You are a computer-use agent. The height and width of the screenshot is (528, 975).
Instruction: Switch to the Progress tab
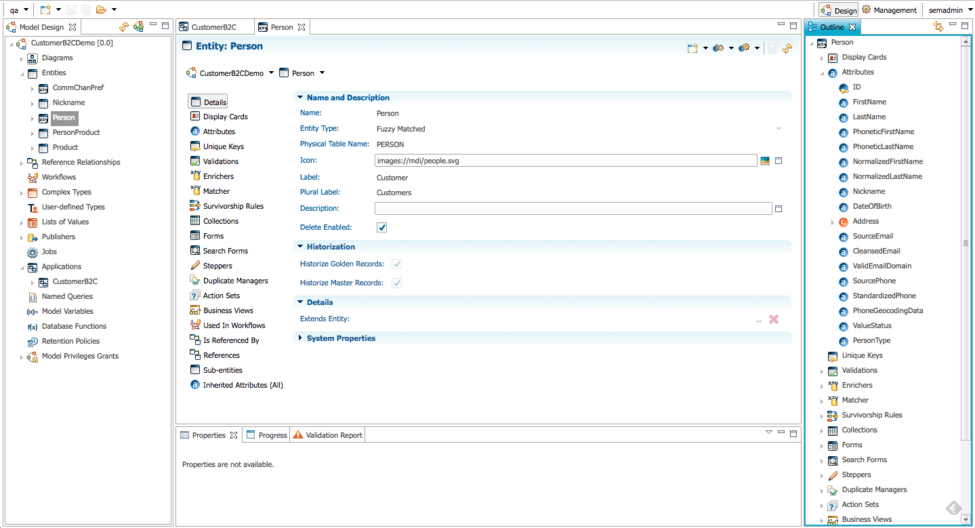(x=271, y=434)
